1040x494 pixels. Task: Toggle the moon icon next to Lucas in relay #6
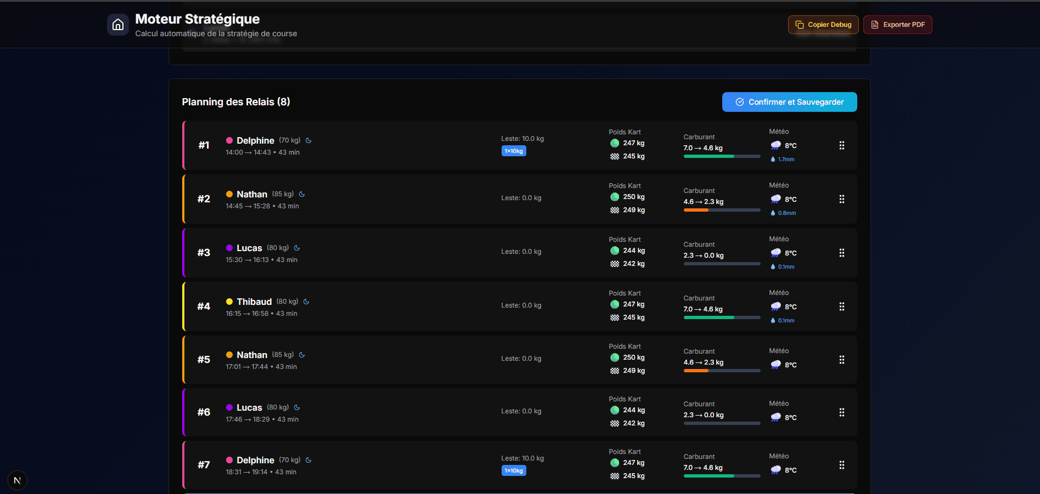click(x=297, y=407)
